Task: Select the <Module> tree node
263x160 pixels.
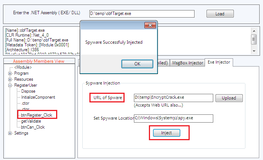Action: tap(23, 67)
